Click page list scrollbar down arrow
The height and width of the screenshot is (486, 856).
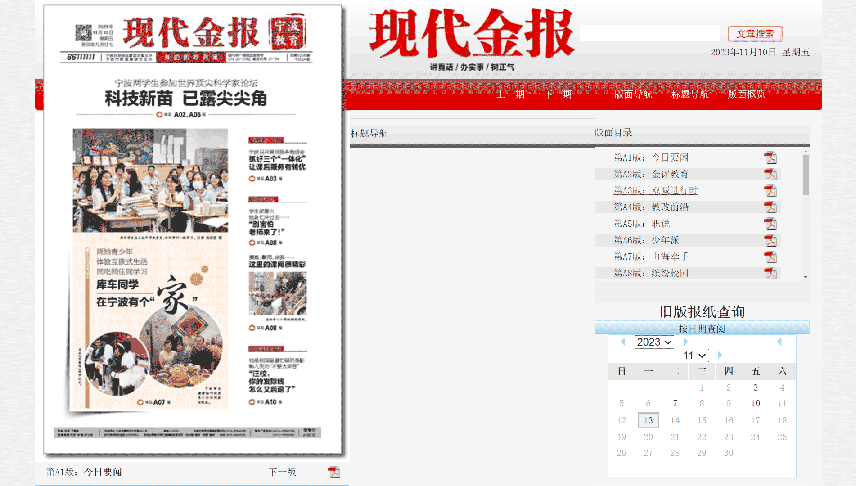tap(806, 277)
